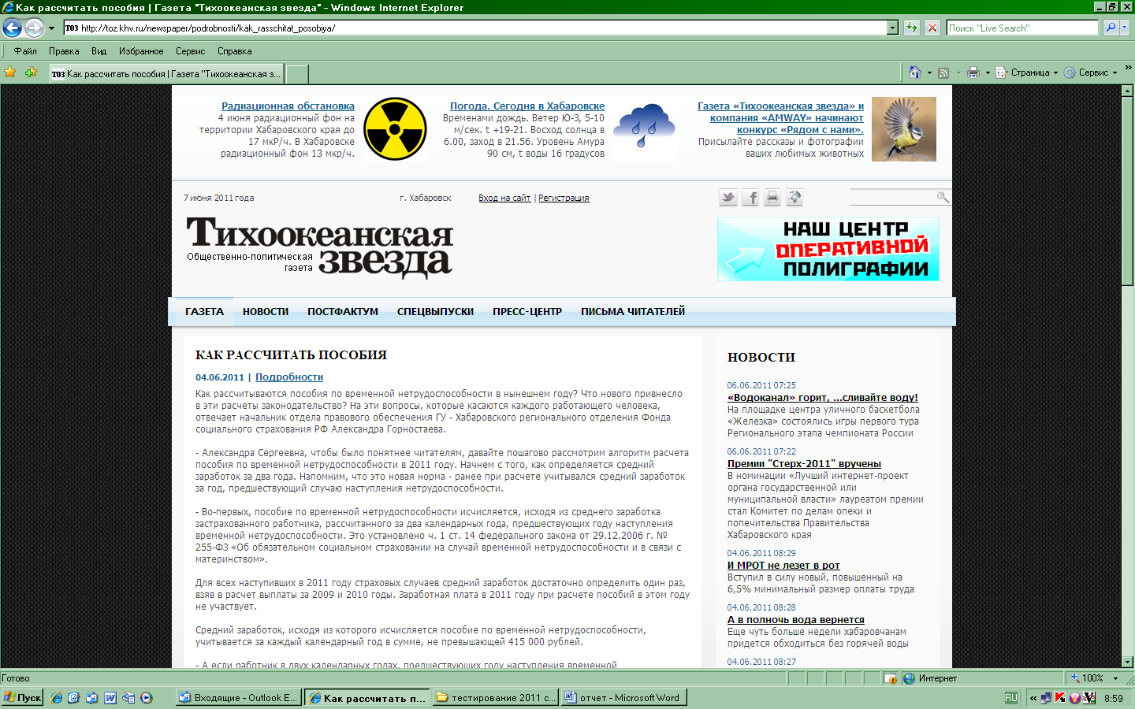Viewport: 1135px width, 709px height.
Task: Open Погода. Сегодня в Хабаровске link
Action: pos(527,106)
